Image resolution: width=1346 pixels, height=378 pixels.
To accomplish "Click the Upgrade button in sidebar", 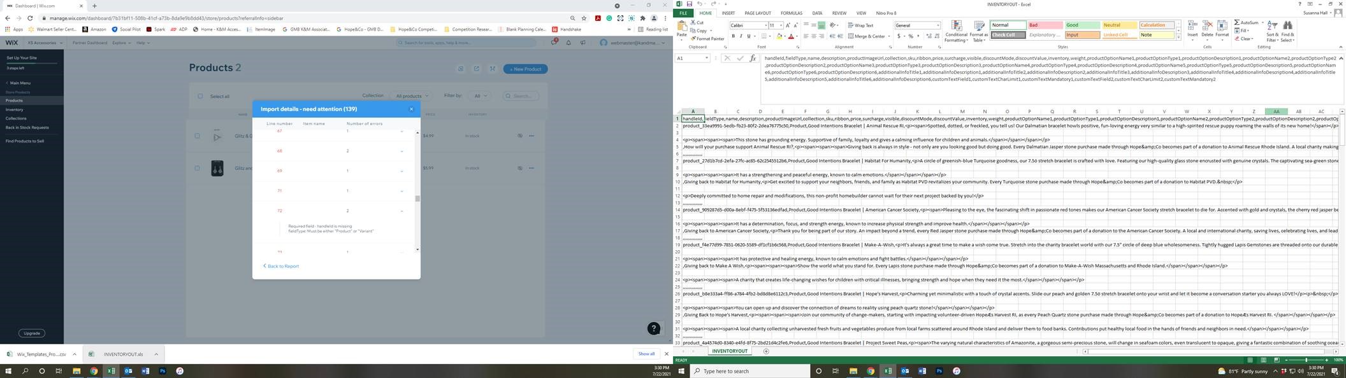I will pyautogui.click(x=31, y=333).
